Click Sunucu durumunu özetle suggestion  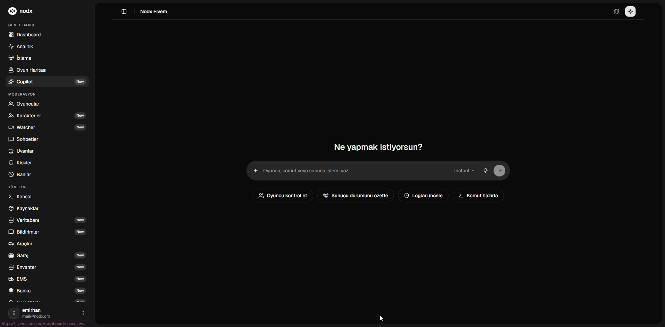[x=355, y=196]
